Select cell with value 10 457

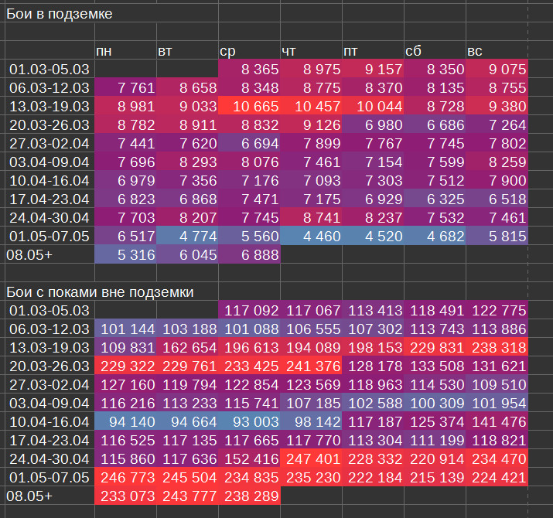coord(311,106)
